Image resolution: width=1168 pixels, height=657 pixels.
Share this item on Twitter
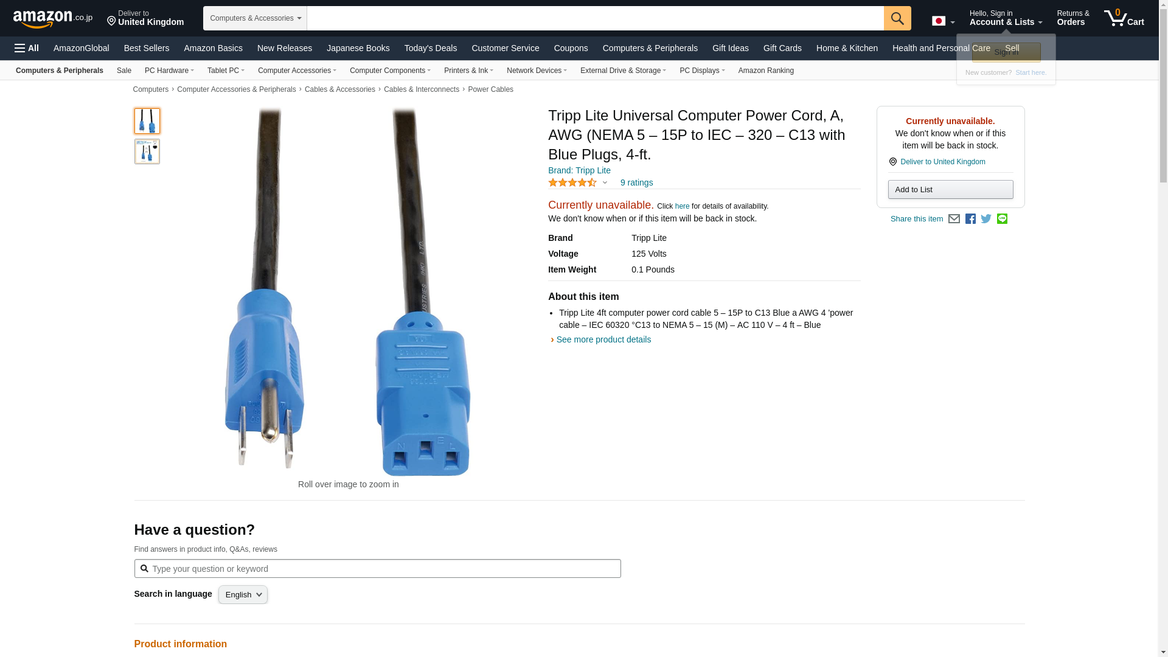[x=986, y=219]
